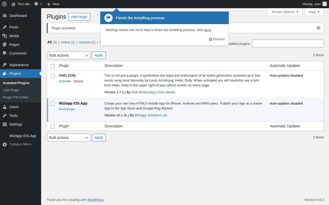Click the Collapse Menu arrow icon
The width and height of the screenshot is (329, 205).
pos(5,145)
